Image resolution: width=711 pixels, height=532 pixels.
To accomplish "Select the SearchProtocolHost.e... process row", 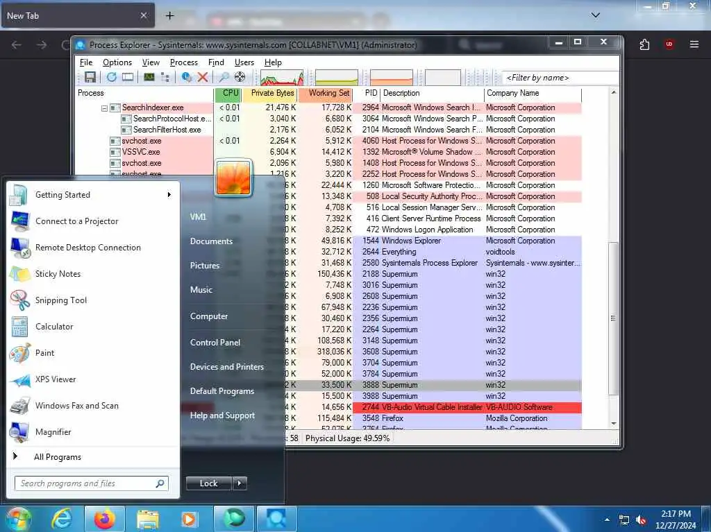I will click(328, 119).
